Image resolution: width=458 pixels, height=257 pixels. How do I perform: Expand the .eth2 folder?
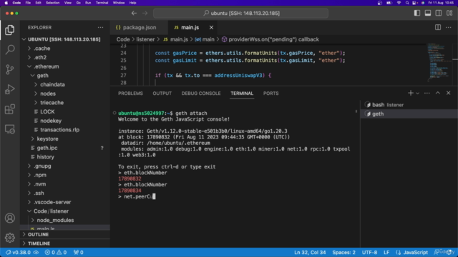(64, 57)
